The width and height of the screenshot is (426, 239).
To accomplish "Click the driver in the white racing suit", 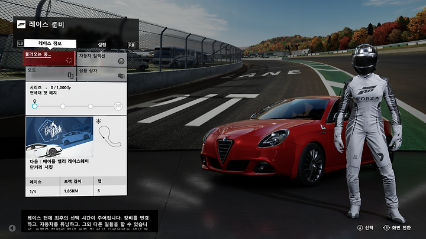I will 369,133.
